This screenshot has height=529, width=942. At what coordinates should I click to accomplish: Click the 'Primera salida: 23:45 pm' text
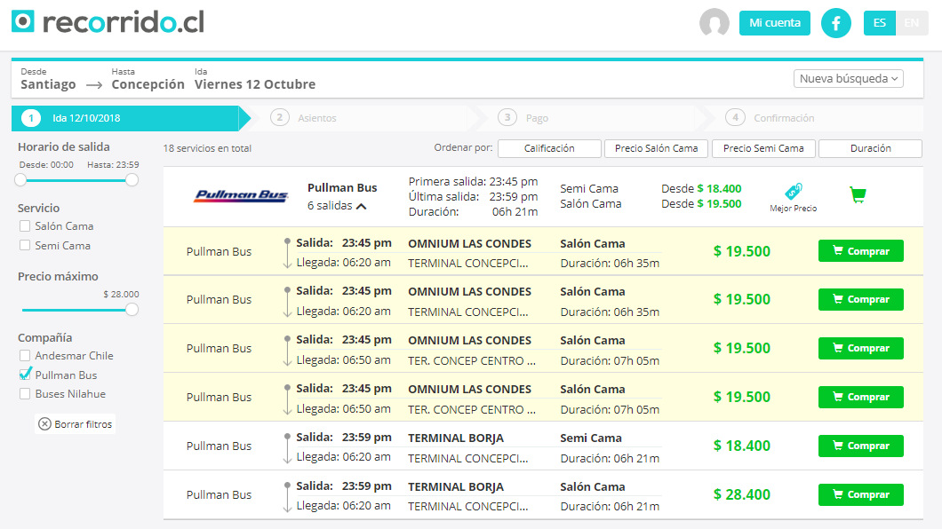point(473,181)
